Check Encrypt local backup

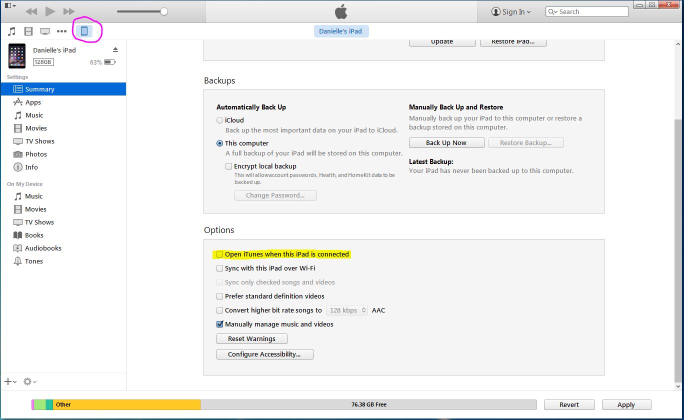point(228,166)
